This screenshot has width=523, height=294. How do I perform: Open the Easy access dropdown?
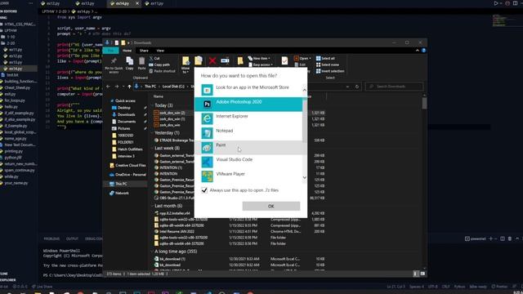coord(261,65)
